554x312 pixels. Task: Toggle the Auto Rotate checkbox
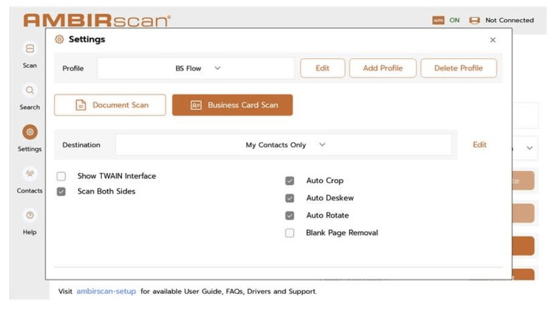pyautogui.click(x=290, y=215)
